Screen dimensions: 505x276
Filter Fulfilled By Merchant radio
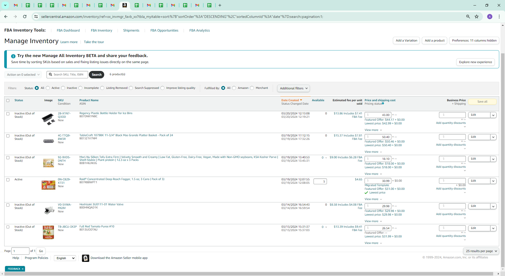coord(252,88)
